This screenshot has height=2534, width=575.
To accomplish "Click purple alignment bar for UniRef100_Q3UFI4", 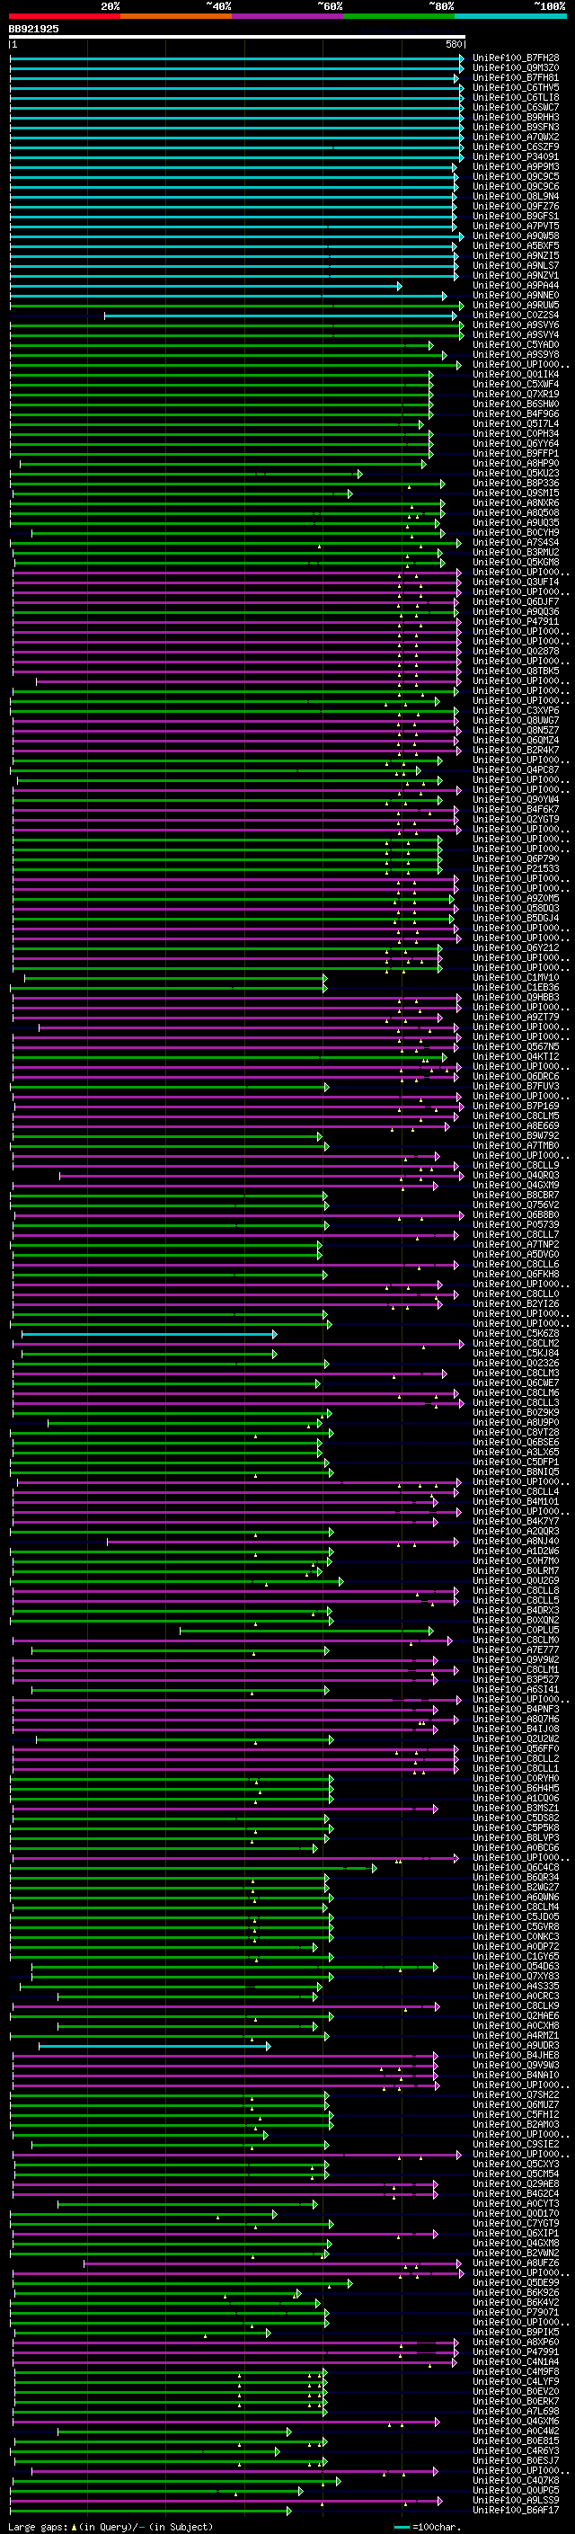I will (237, 582).
